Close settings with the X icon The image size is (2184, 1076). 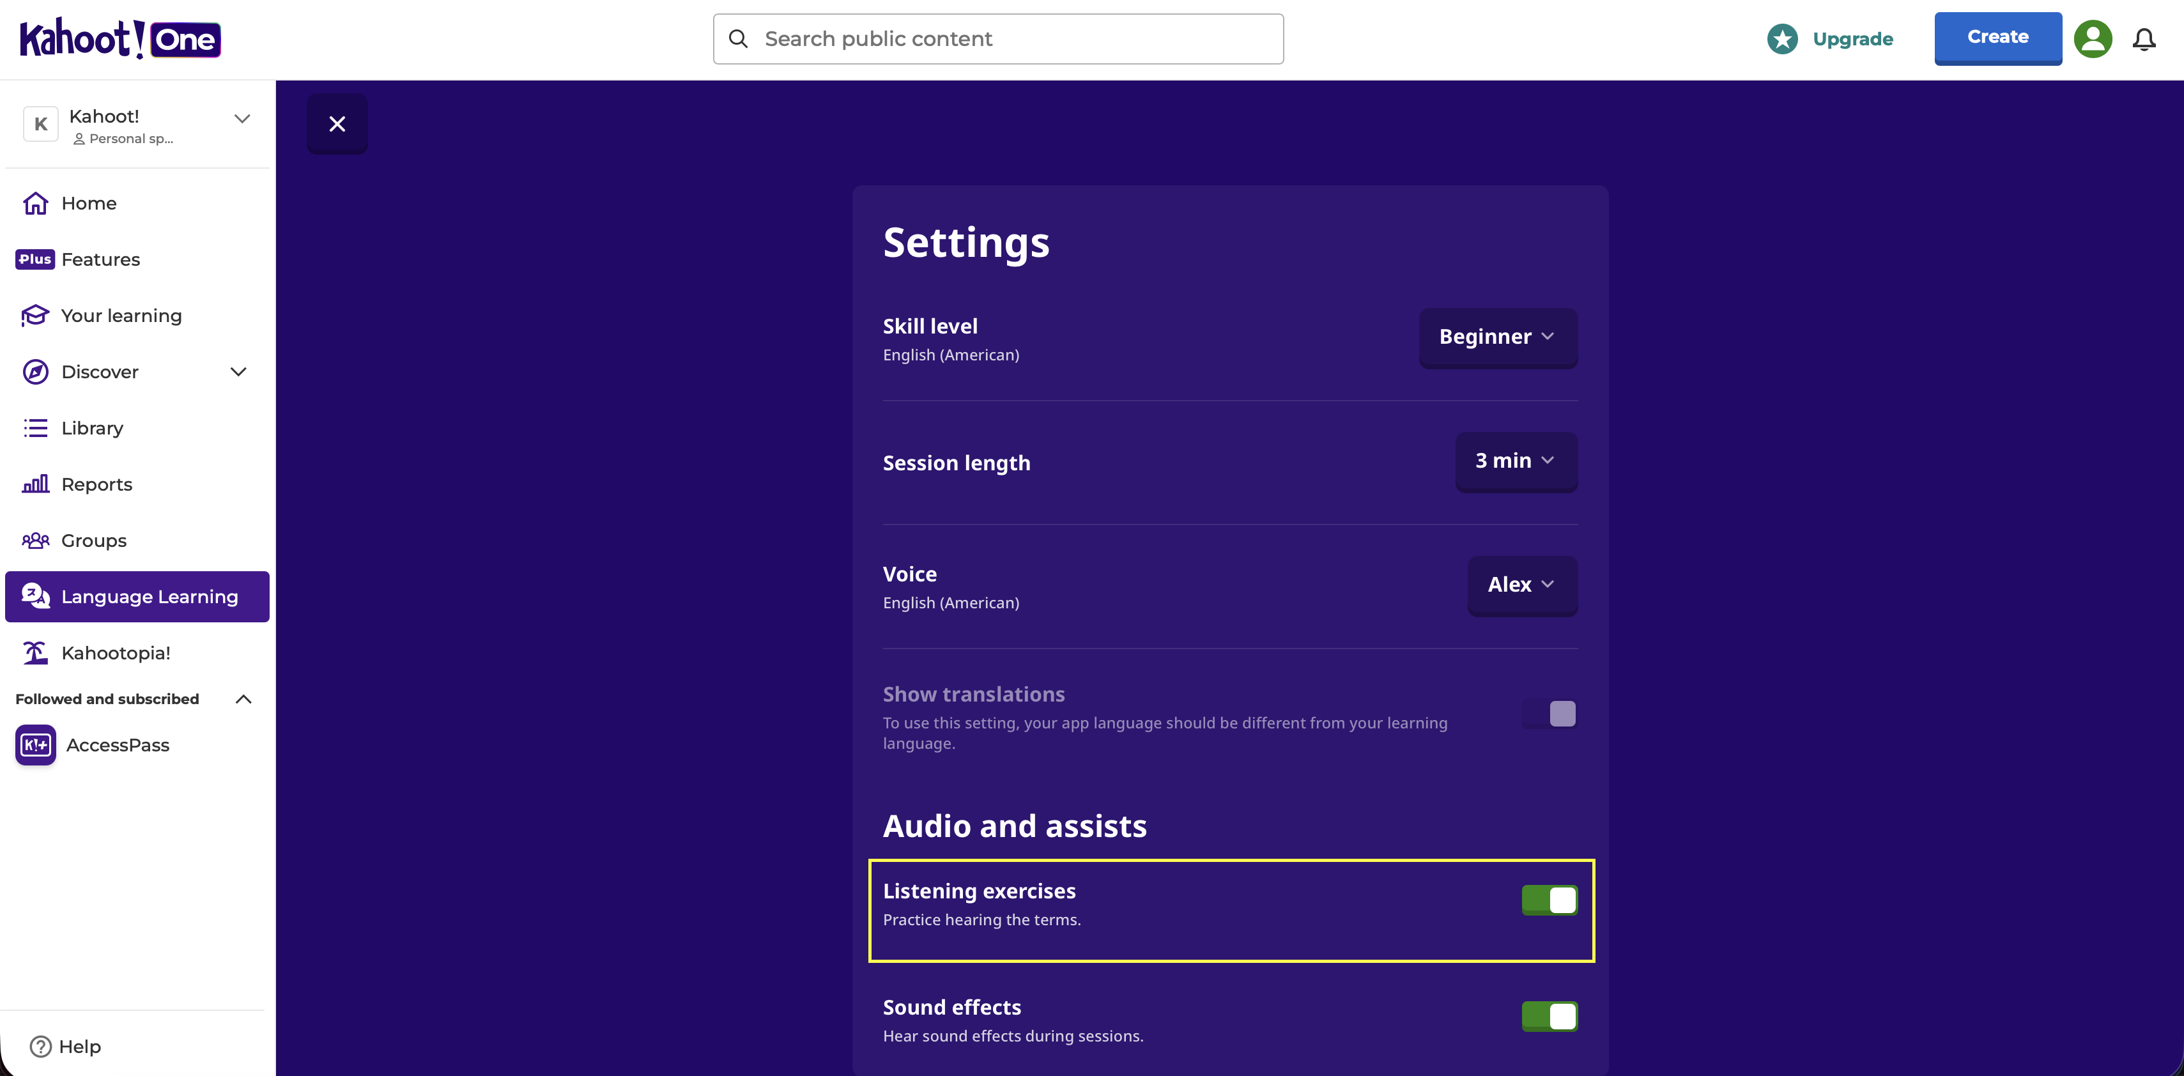click(337, 124)
